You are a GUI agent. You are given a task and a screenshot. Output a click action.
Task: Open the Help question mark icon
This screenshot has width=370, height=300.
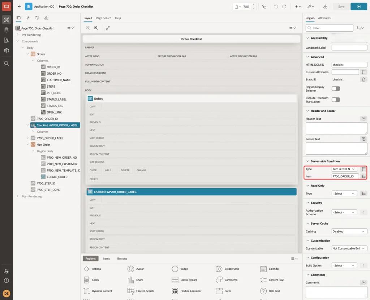point(7,281)
